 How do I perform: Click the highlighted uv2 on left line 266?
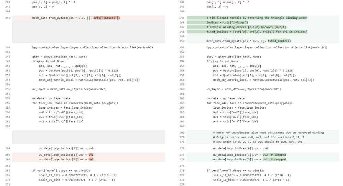[x=91, y=160]
